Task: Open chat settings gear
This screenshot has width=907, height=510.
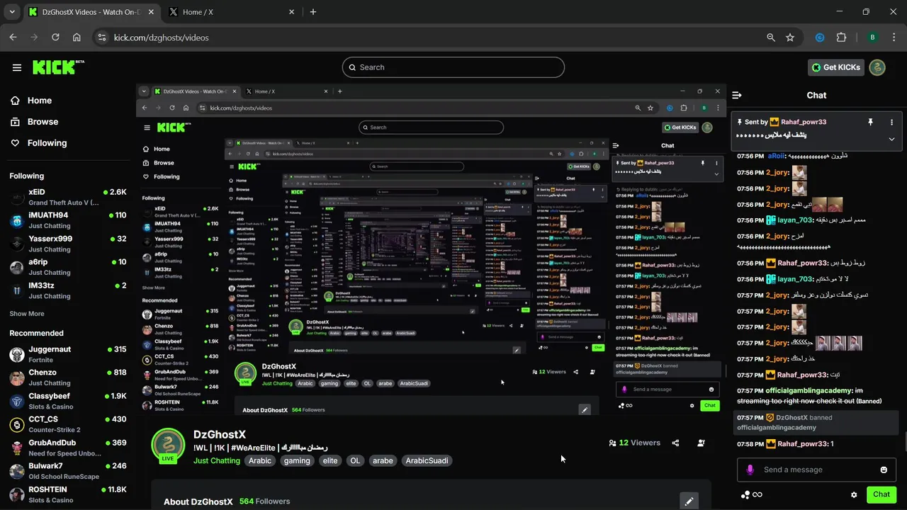Action: (x=854, y=494)
